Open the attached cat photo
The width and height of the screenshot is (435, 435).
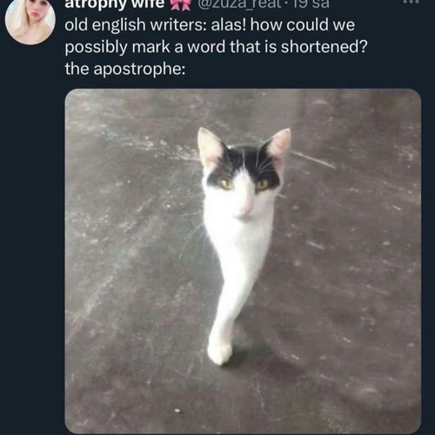[x=243, y=261]
